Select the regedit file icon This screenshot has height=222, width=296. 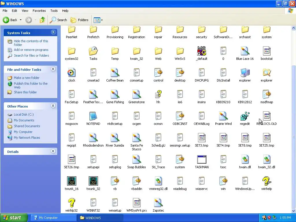pos(245,116)
